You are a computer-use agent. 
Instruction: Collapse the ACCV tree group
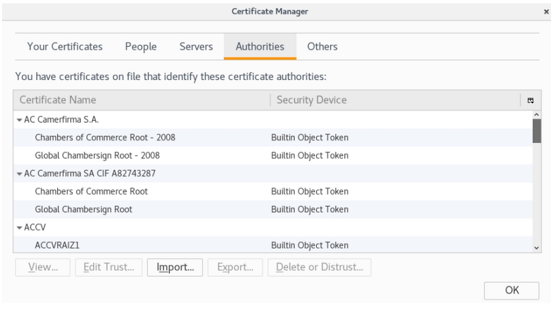tap(20, 227)
